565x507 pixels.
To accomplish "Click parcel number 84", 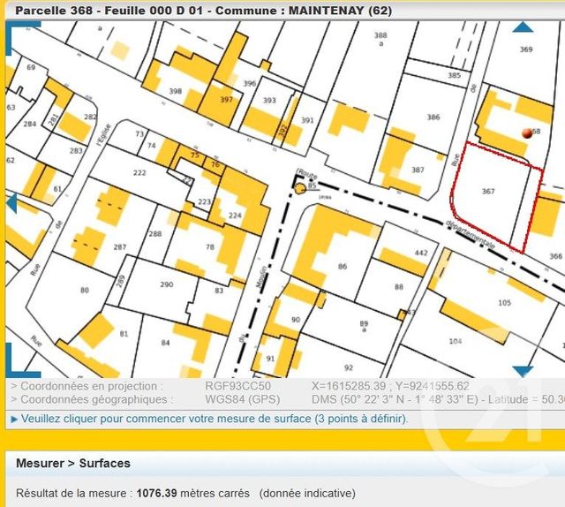I will tap(165, 343).
